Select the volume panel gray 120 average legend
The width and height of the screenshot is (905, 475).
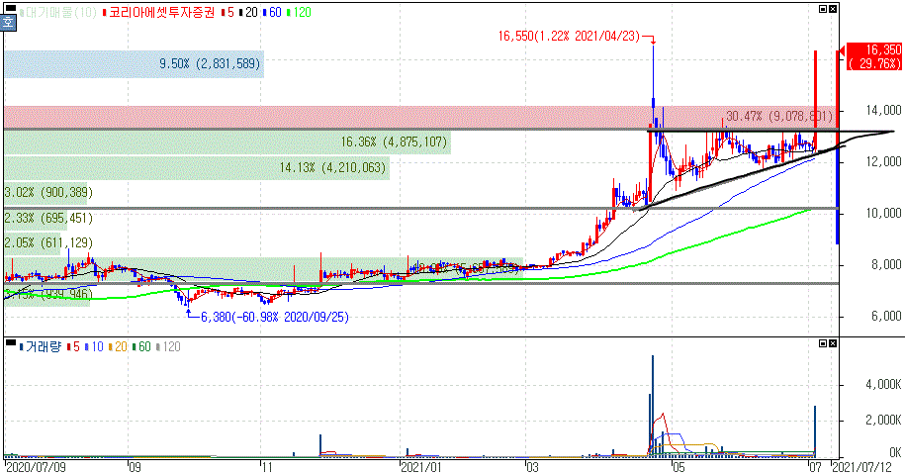pyautogui.click(x=168, y=347)
